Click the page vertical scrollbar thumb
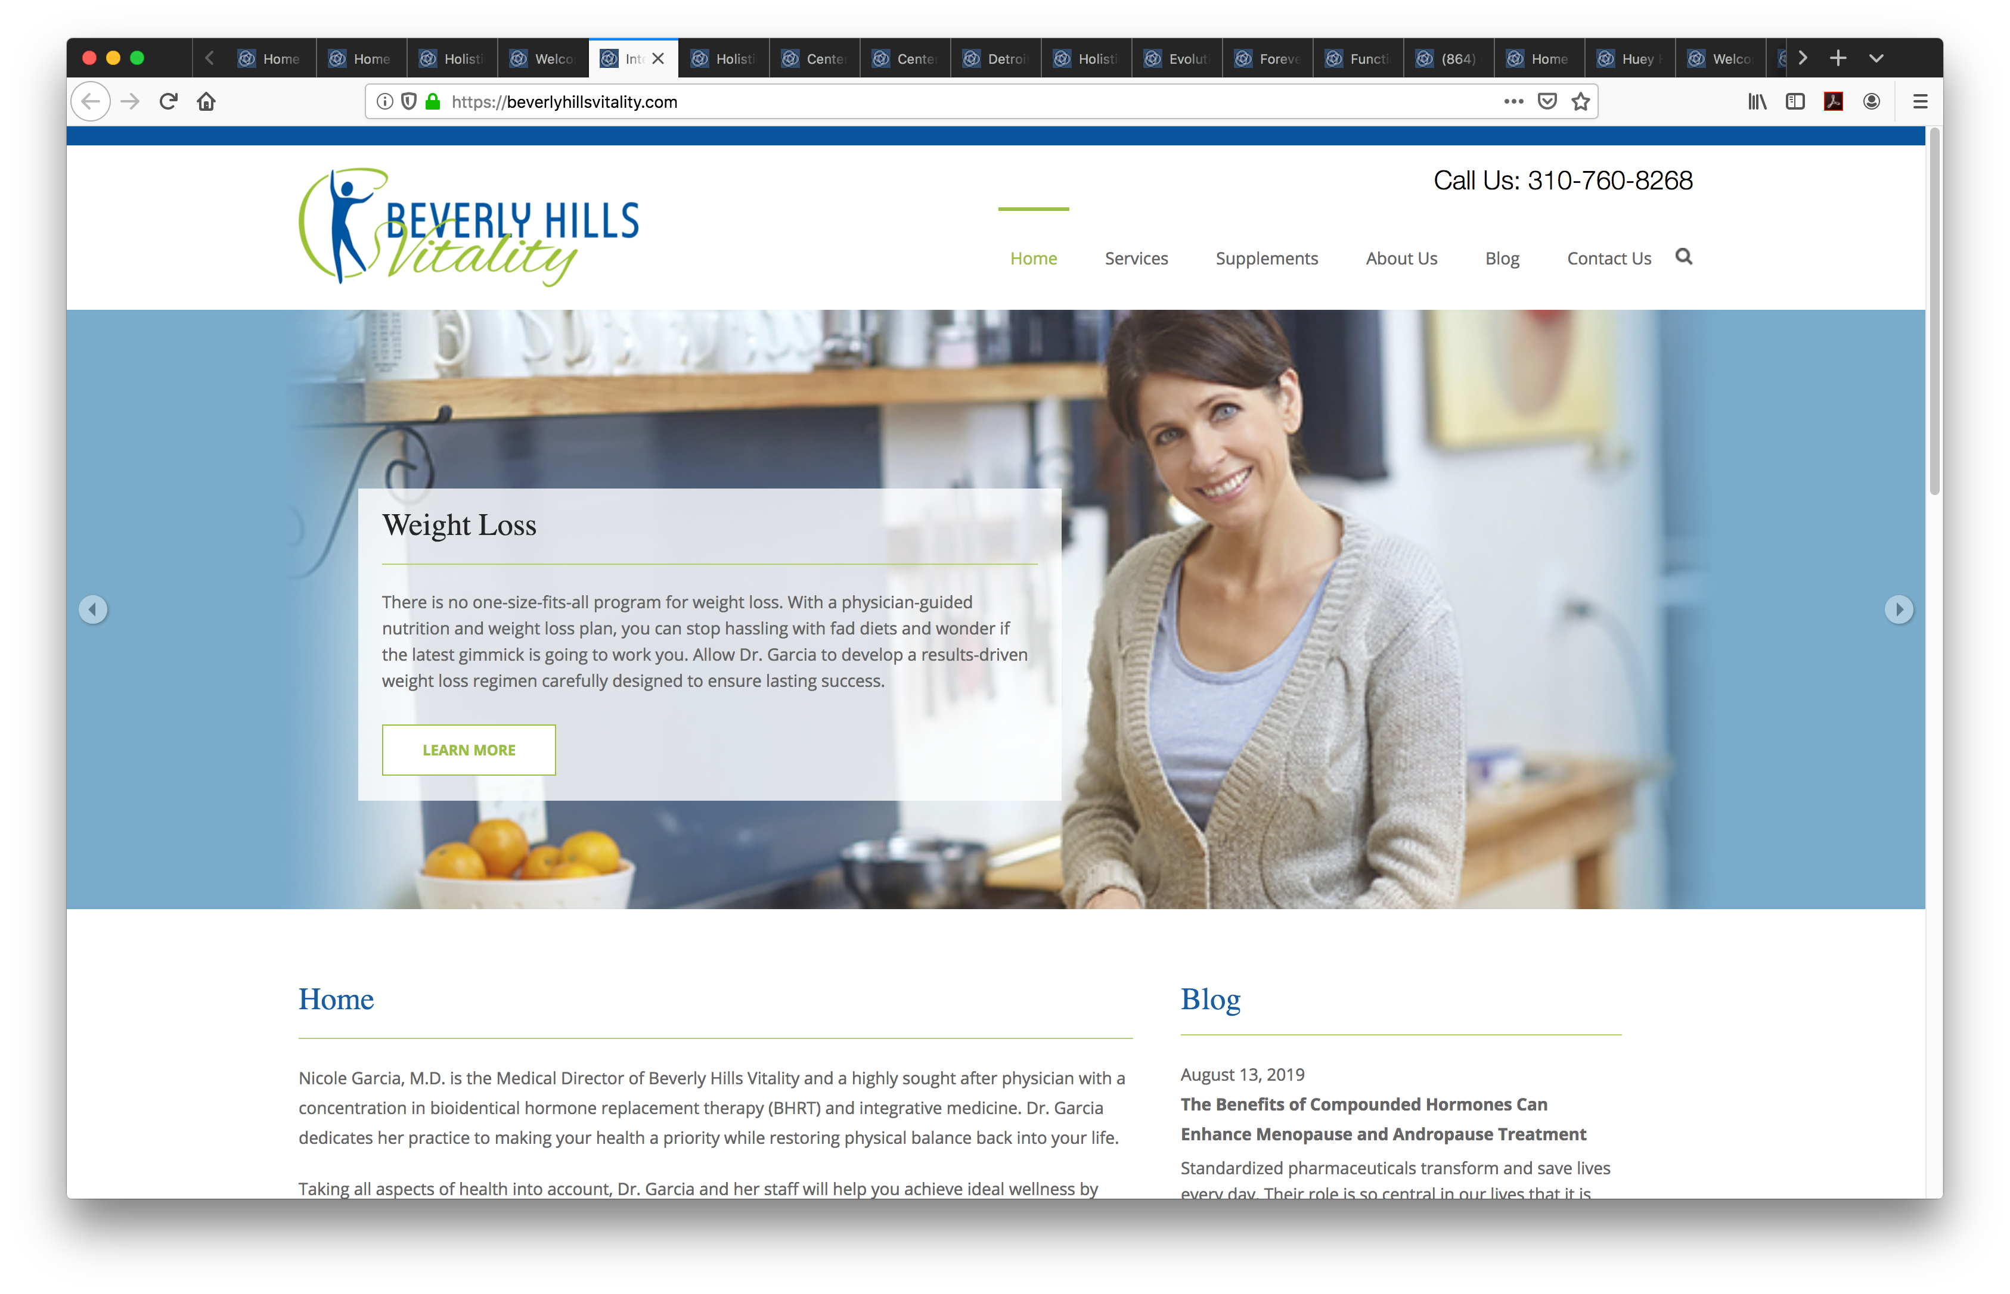This screenshot has width=2010, height=1294. [x=1934, y=311]
